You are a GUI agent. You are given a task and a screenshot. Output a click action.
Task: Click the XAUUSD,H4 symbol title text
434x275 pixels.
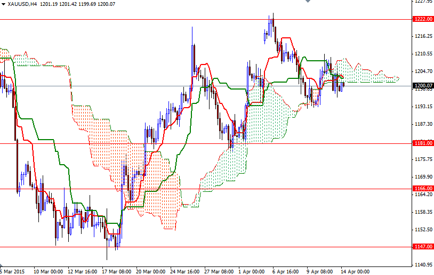click(x=21, y=4)
